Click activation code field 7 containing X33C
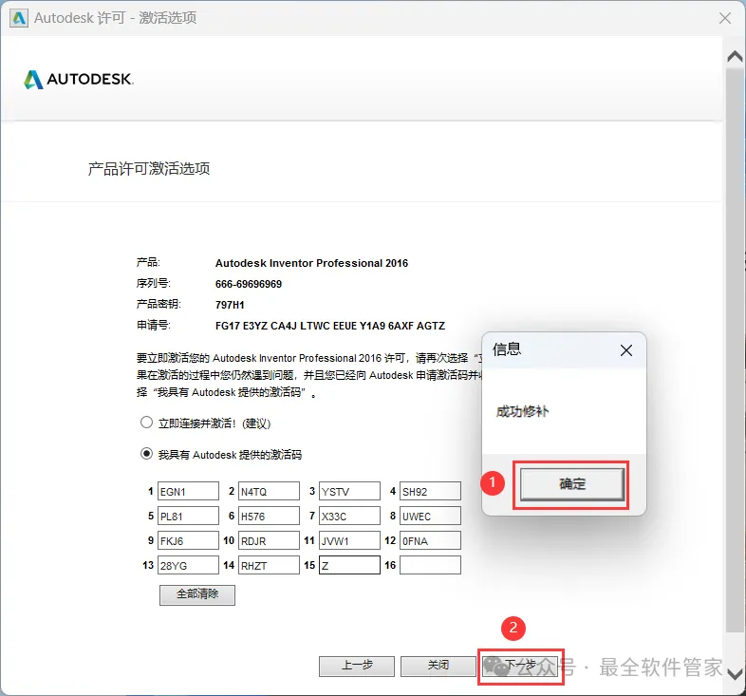This screenshot has height=696, width=746. coord(349,516)
